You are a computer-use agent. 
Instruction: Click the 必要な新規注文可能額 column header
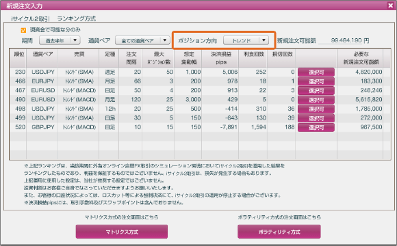361,58
